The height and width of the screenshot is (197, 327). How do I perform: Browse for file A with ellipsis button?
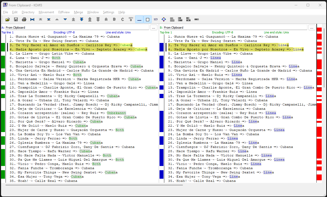154,28
